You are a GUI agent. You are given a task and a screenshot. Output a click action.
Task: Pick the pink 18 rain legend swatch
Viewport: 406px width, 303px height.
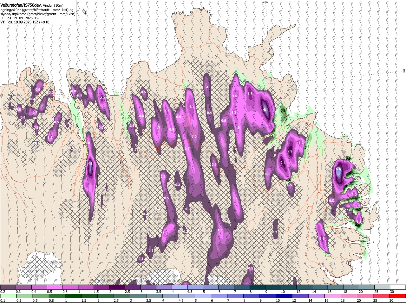(x=349, y=296)
